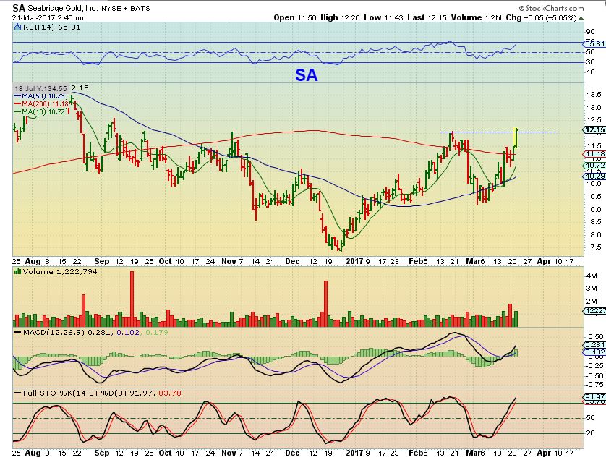
Task: Click the '4M' volume scale label
Action: pyautogui.click(x=592, y=276)
